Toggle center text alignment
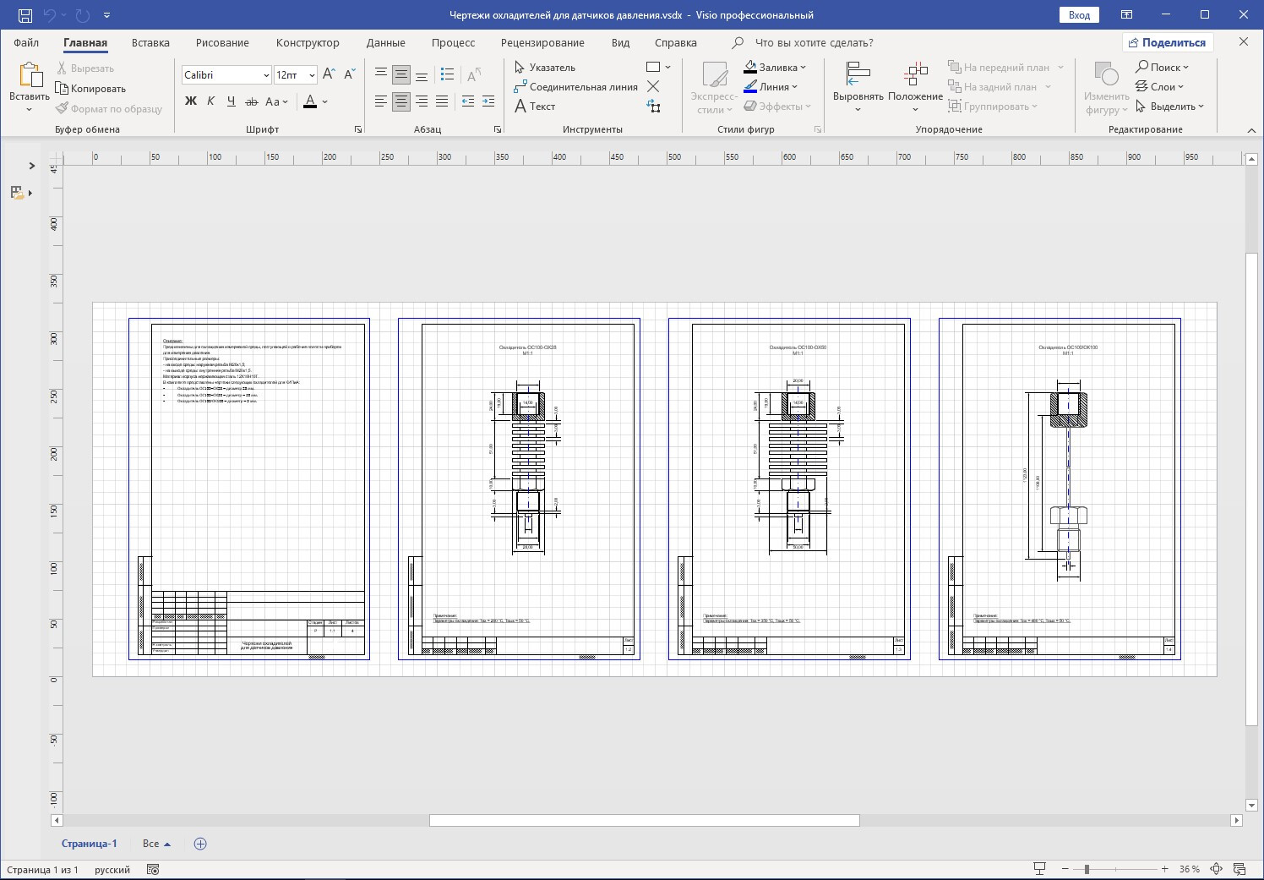Screen dimensions: 1264x880 click(401, 101)
